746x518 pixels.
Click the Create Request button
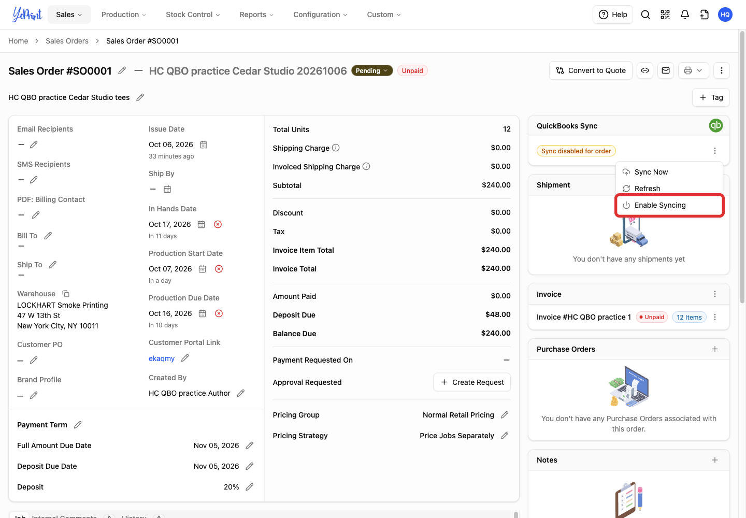472,382
